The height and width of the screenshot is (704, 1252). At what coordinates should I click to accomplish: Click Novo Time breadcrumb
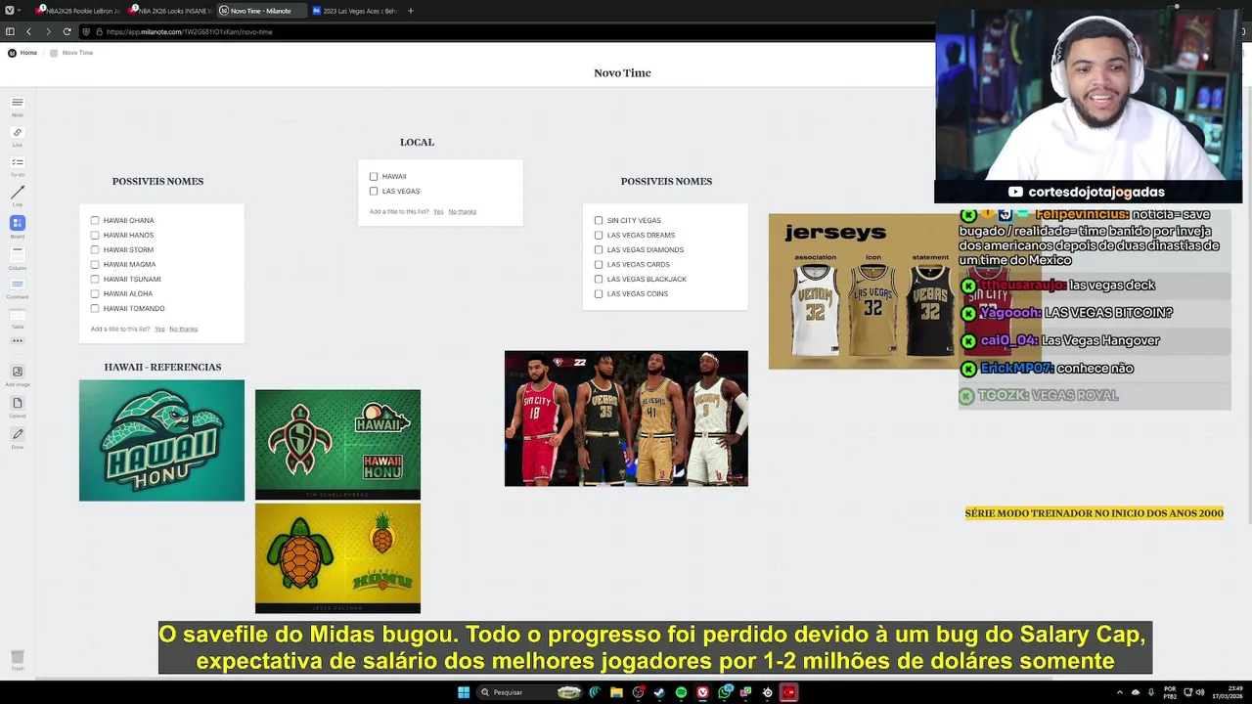[x=71, y=53]
